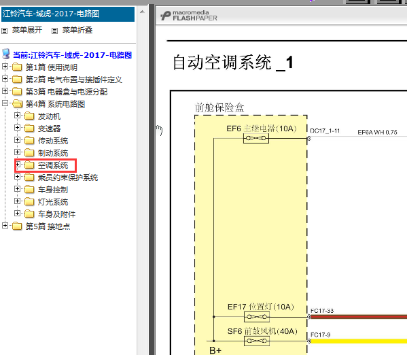
Task: Expand the 第1篇 使用说明 node
Action: coord(5,66)
